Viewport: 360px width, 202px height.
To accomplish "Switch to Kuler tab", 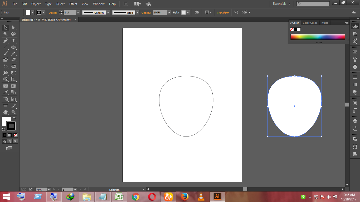I will (325, 23).
